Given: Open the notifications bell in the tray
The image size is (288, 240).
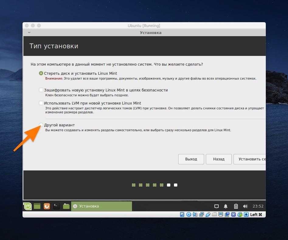Looking at the screenshot, I should (226, 206).
